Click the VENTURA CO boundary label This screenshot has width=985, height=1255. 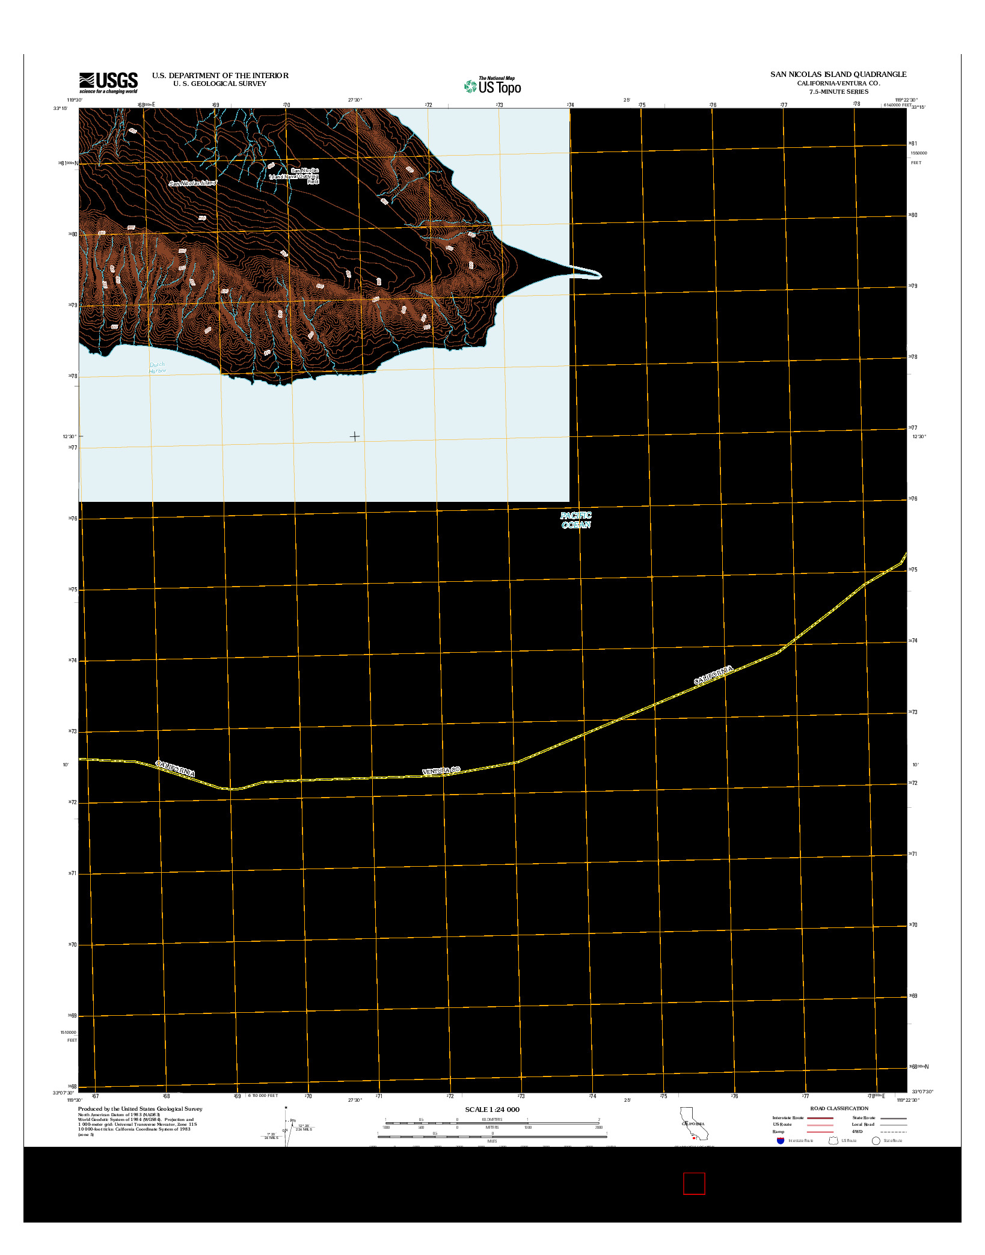coord(441,771)
